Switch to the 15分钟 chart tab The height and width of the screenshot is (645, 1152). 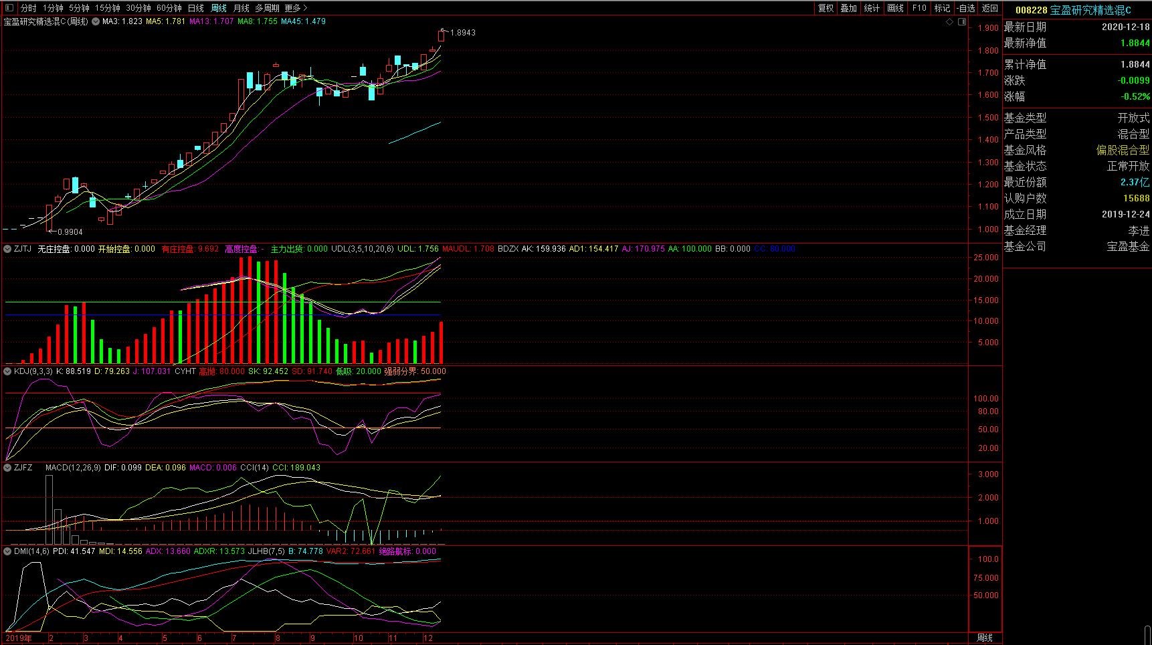pyautogui.click(x=107, y=8)
